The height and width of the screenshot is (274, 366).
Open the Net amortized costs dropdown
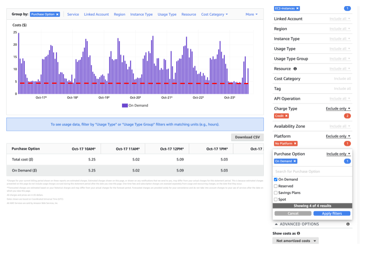(296, 241)
